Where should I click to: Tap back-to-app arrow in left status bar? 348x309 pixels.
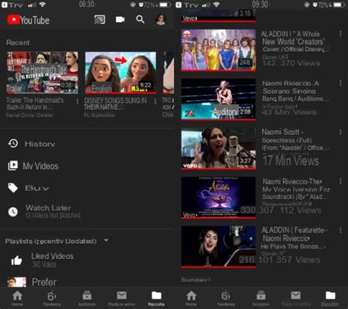pyautogui.click(x=4, y=5)
